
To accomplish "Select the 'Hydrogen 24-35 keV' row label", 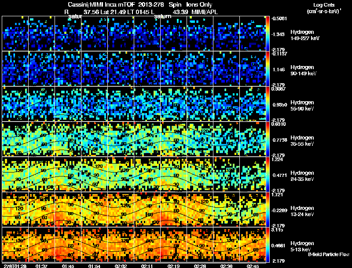I will (302, 176).
